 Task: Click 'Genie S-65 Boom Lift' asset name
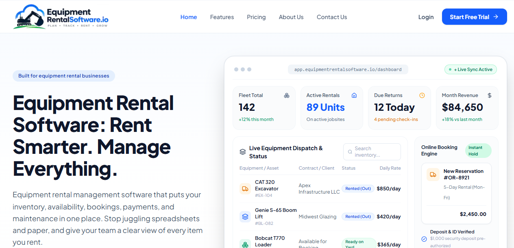(276, 213)
